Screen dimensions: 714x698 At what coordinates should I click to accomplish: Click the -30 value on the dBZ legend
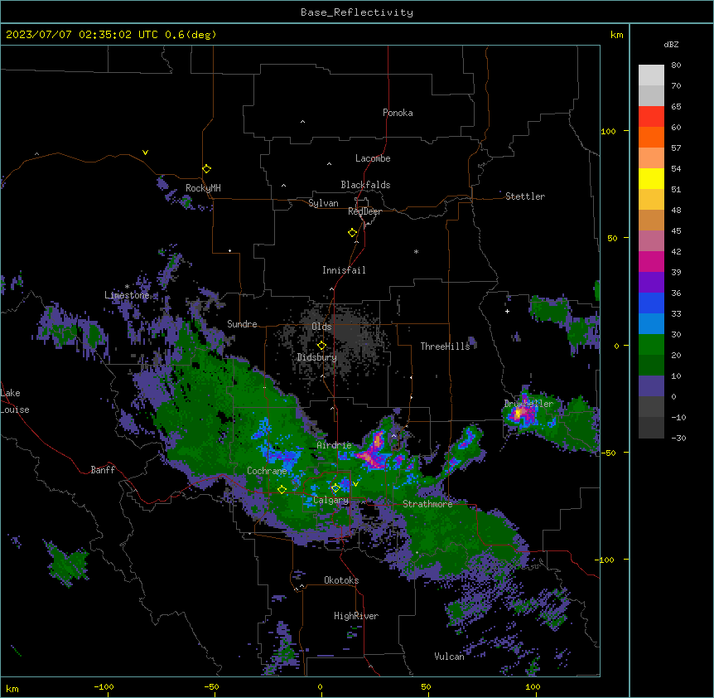coord(678,438)
